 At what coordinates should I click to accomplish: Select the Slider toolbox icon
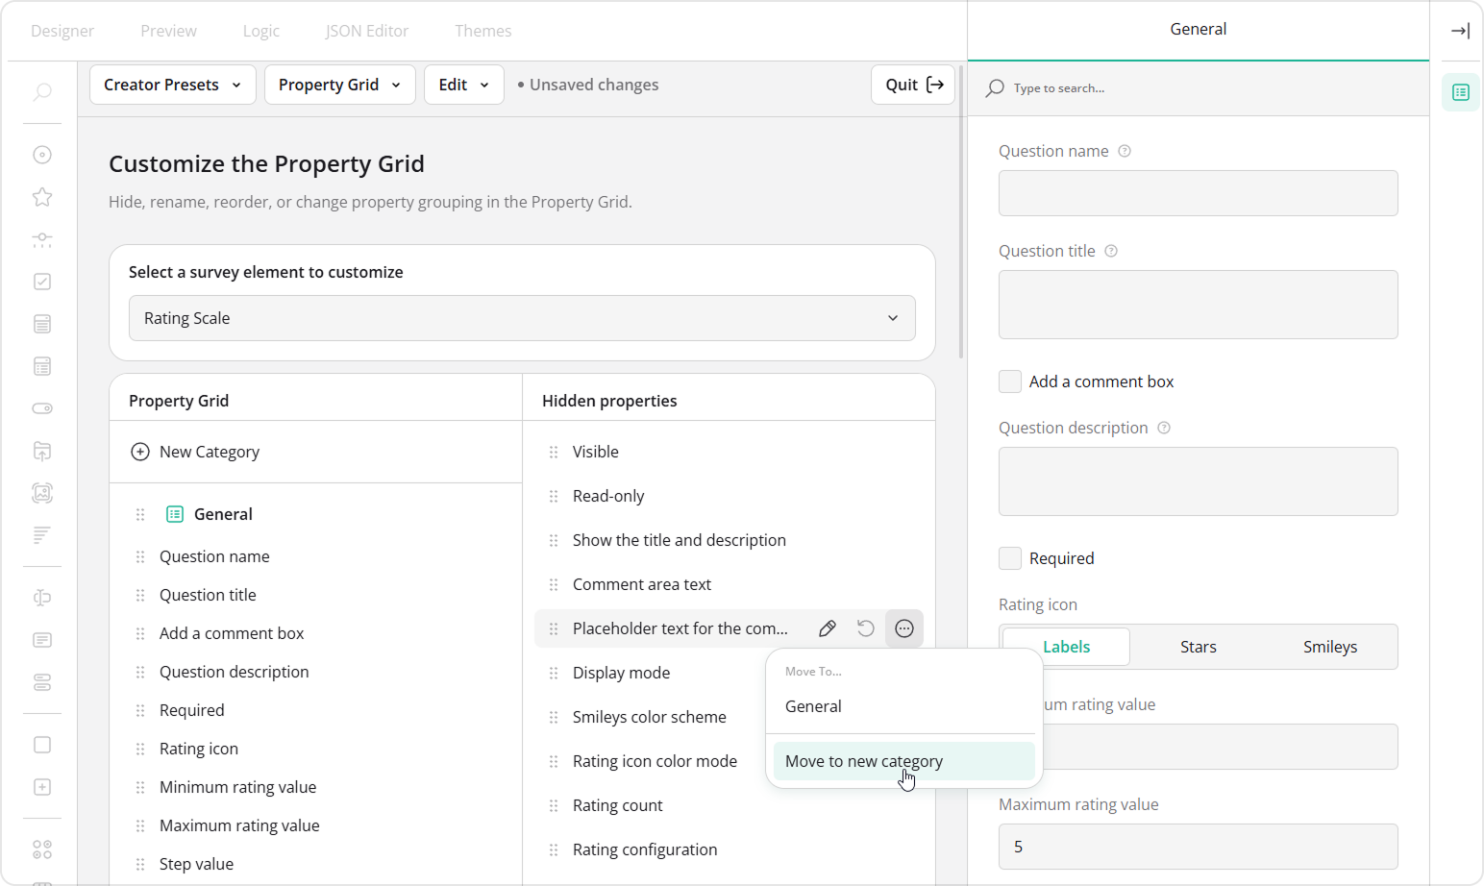42,239
